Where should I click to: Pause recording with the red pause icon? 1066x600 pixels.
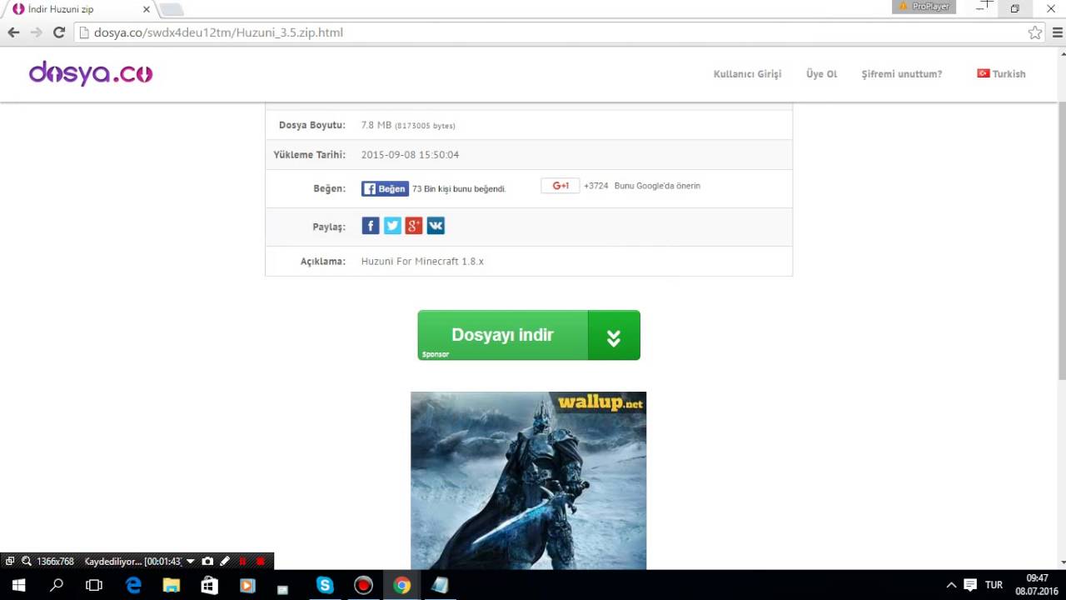[242, 562]
